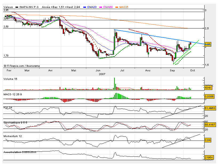Click the IT-Finance.com / Boursorama credit
The height and width of the screenshot is (165, 219).
(22, 66)
